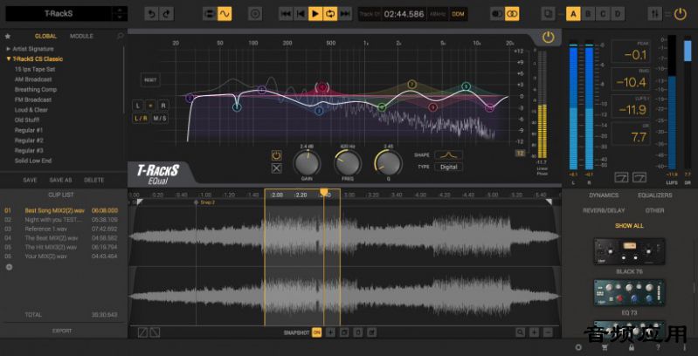Start playback with the play button

[x=315, y=14]
